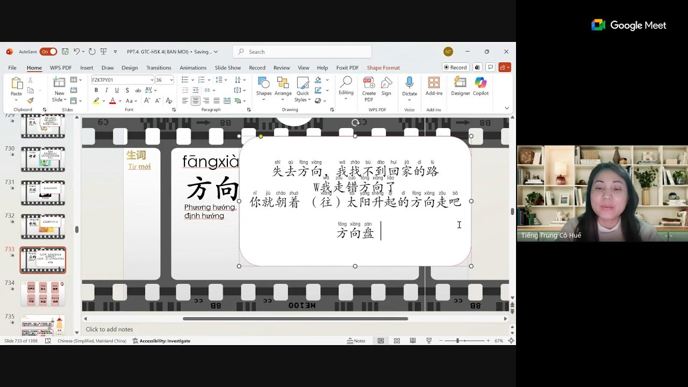The height and width of the screenshot is (387, 688).
Task: Open the Change Case (Aa) dropdown
Action: [x=131, y=101]
